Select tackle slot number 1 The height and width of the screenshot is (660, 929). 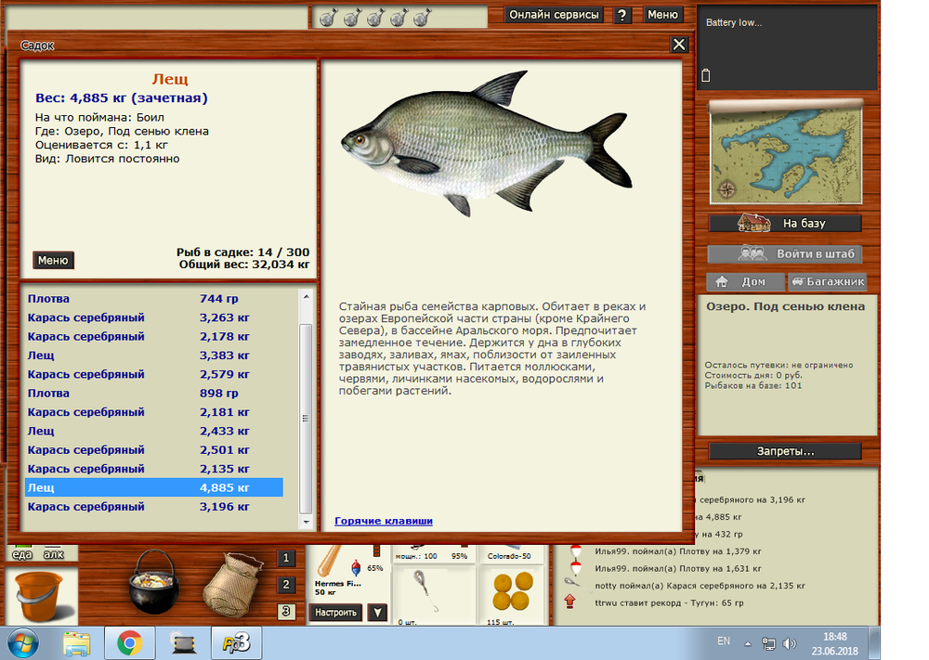287,559
